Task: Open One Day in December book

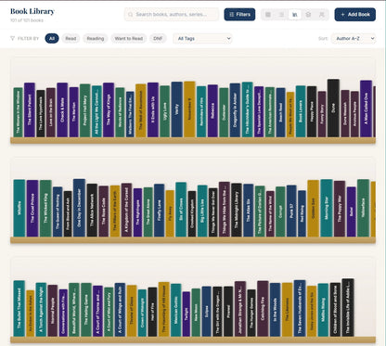Action: coord(79,208)
